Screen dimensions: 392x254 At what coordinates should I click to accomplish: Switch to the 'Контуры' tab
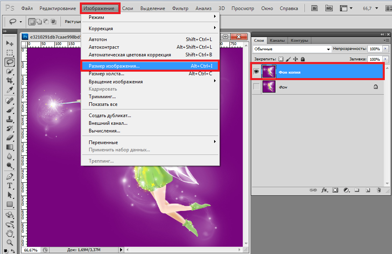(x=299, y=40)
